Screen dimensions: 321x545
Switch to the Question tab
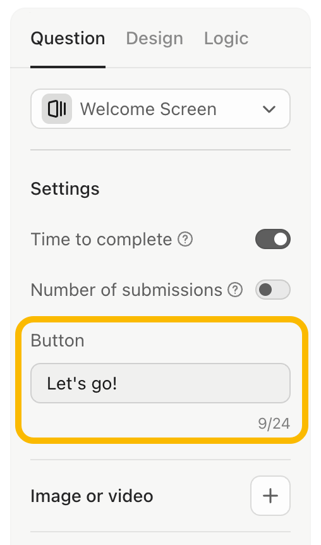point(68,38)
